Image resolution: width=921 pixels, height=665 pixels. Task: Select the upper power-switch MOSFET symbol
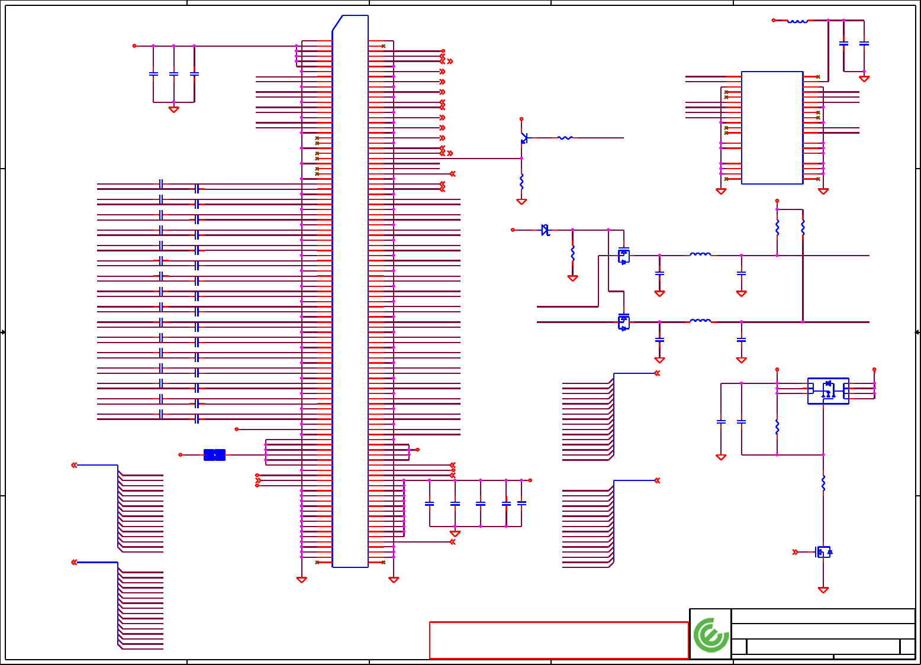click(x=623, y=255)
